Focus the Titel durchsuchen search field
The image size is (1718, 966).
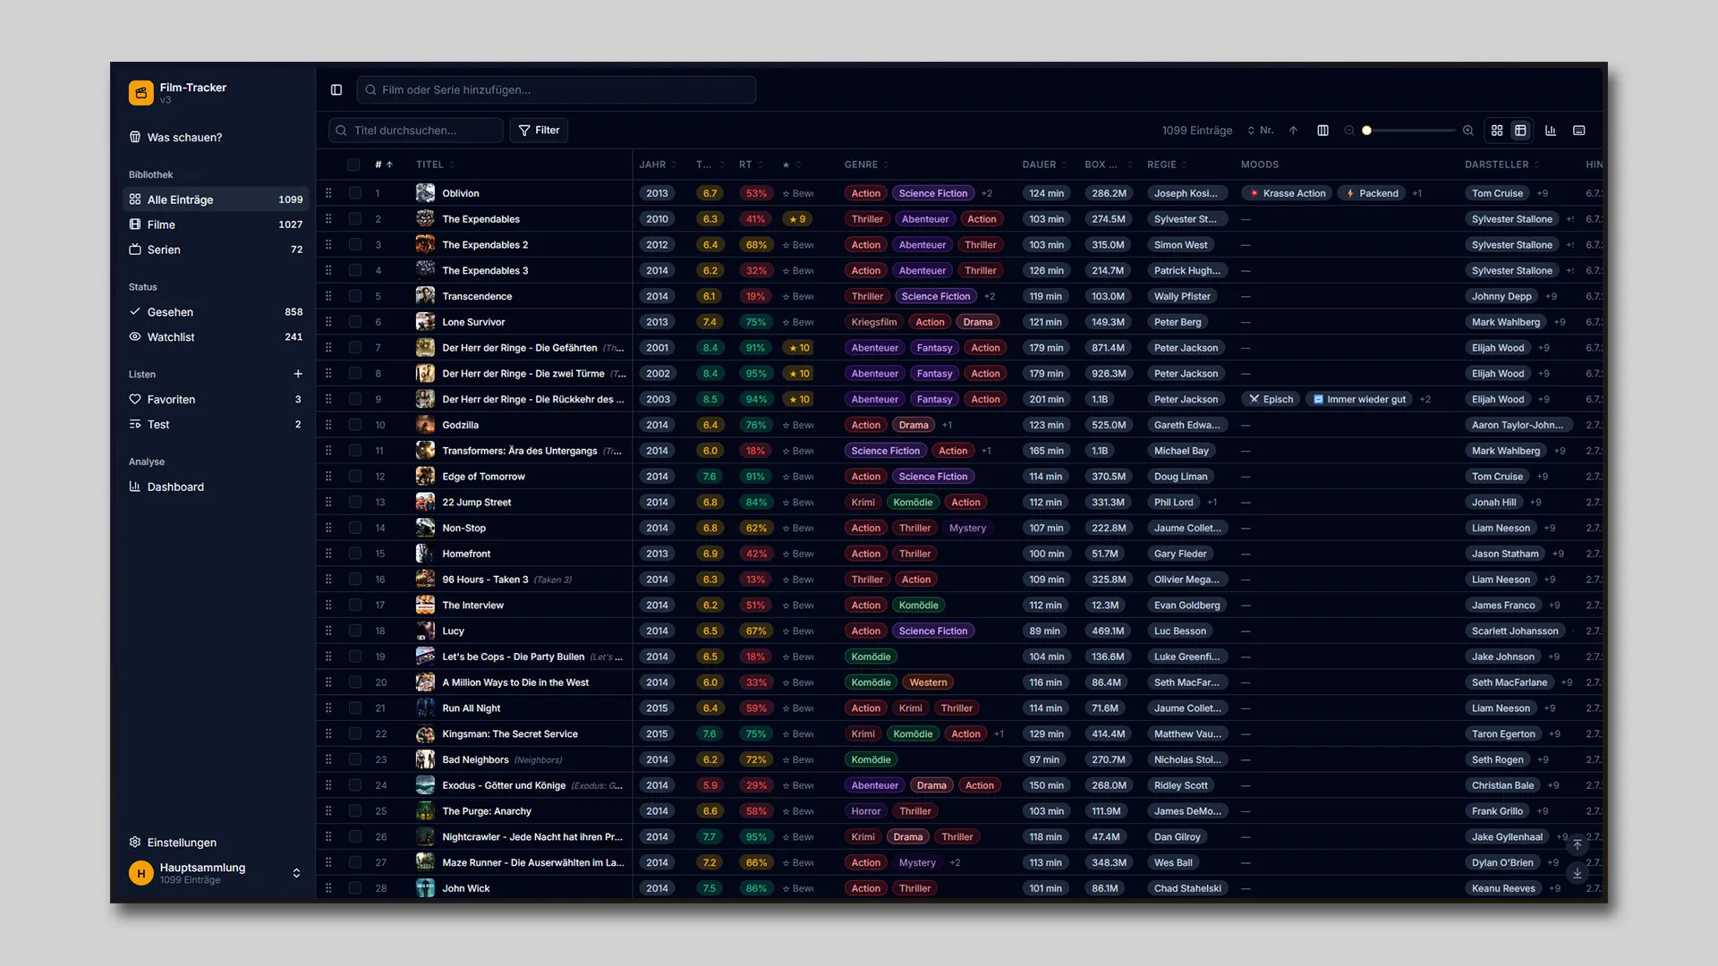coord(416,131)
